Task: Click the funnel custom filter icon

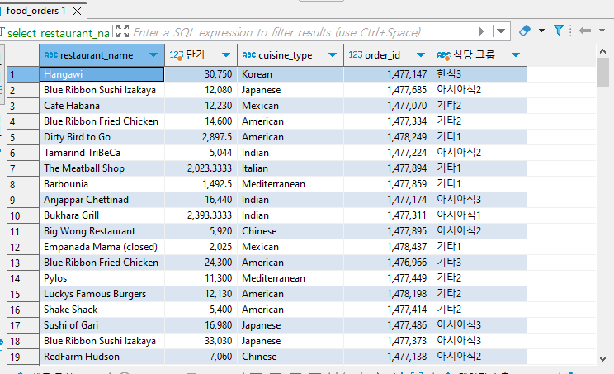Action: (559, 31)
